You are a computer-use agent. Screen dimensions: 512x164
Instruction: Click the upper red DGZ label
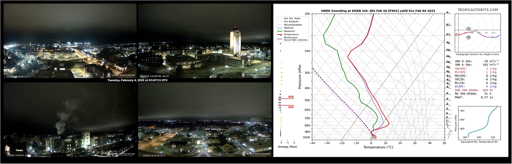291,97
